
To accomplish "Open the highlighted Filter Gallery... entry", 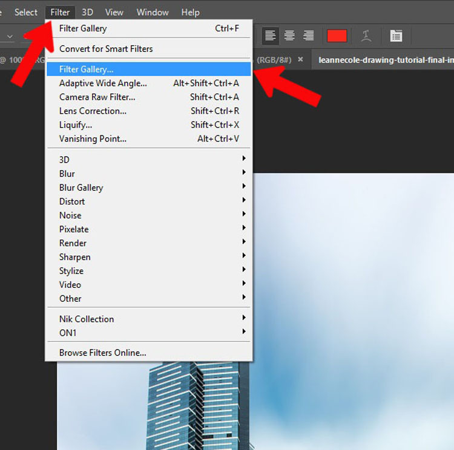I will [148, 69].
